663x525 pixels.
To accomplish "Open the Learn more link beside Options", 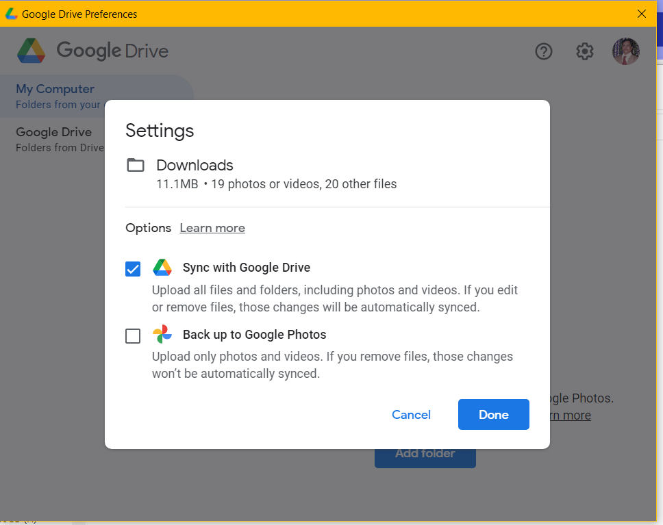I will (212, 228).
